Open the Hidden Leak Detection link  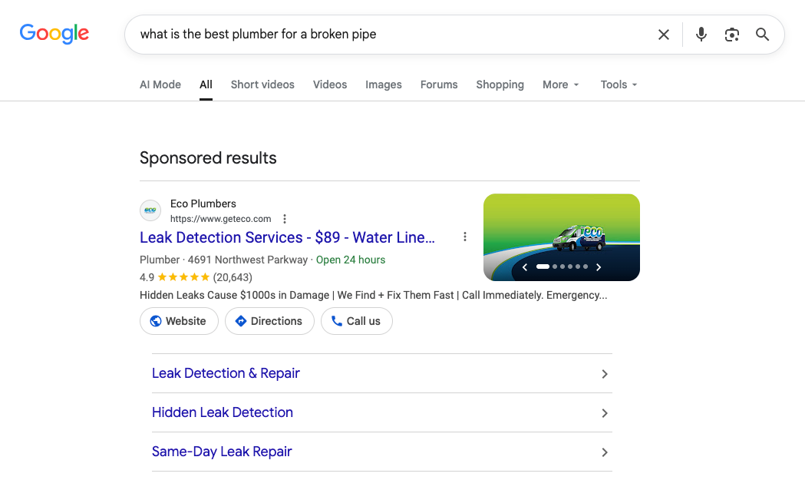click(223, 412)
